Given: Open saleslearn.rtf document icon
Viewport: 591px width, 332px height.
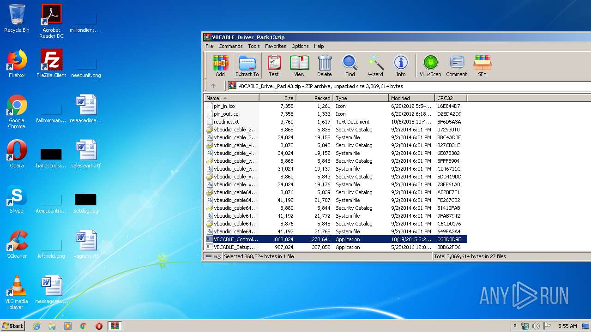Looking at the screenshot, I should (x=86, y=154).
